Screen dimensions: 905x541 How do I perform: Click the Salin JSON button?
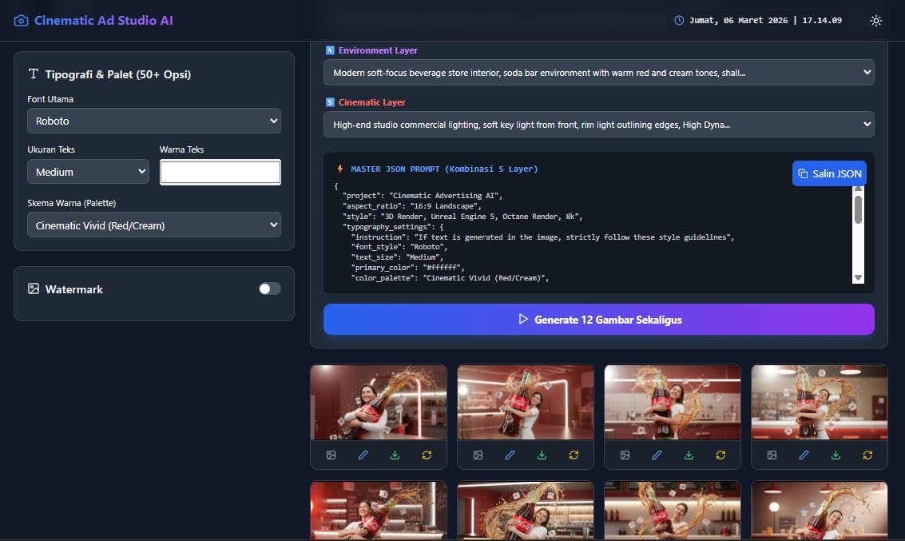click(x=829, y=173)
